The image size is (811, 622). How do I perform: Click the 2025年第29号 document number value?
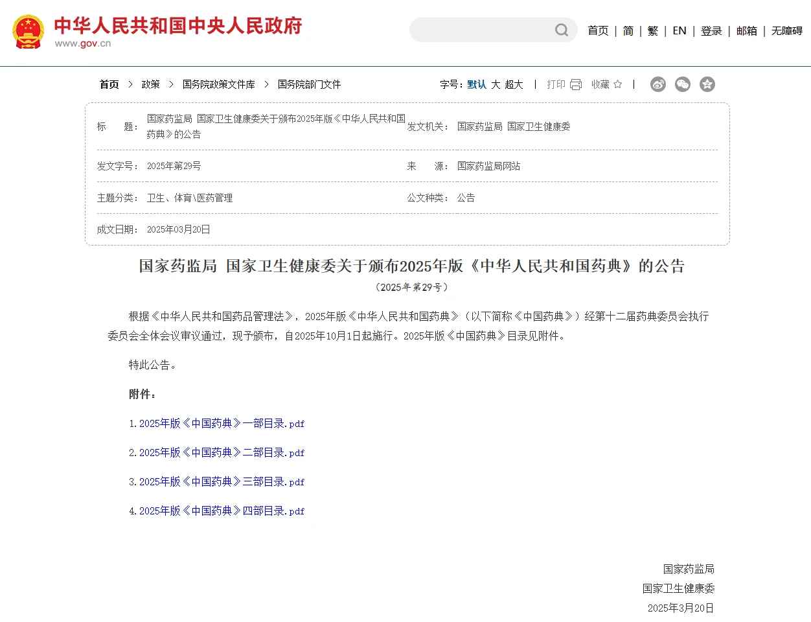coord(174,166)
